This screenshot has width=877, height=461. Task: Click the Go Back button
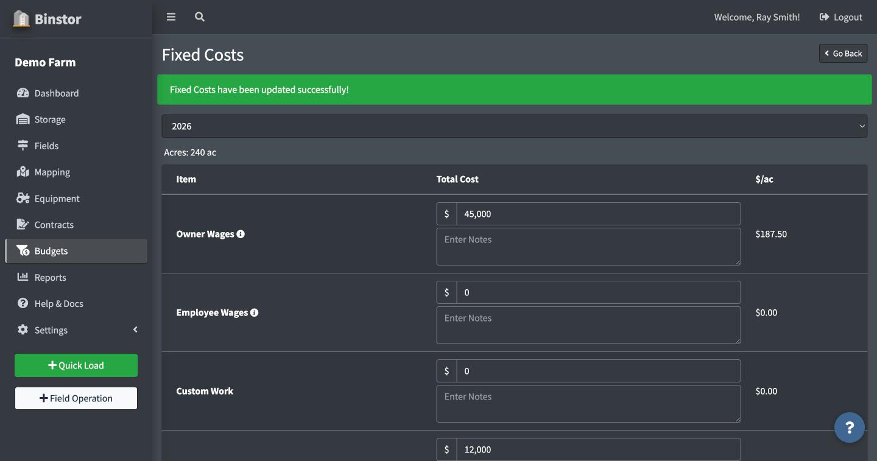(x=843, y=54)
